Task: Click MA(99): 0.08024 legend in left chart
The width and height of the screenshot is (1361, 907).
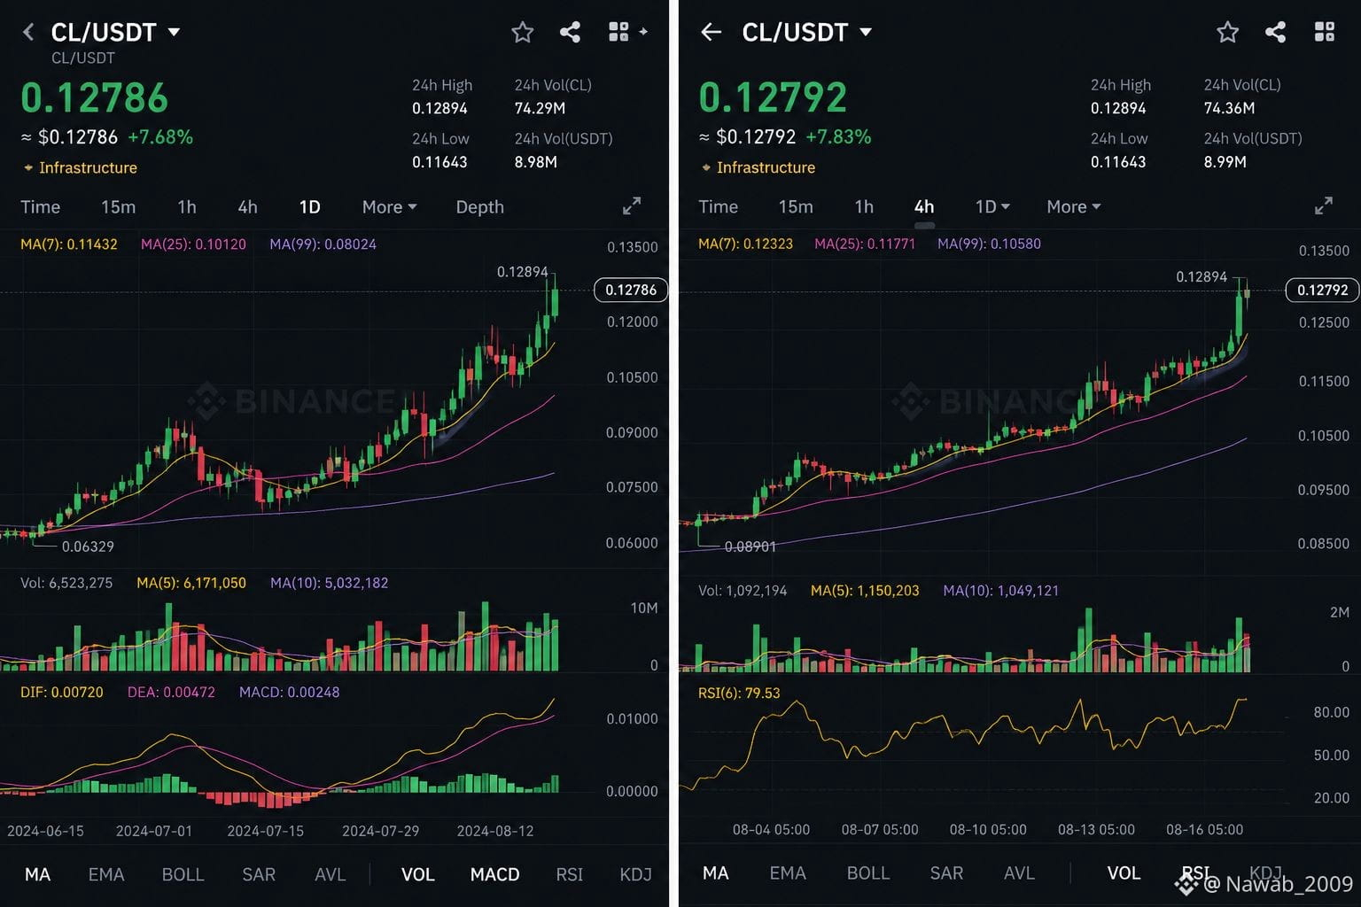Action: 323,244
